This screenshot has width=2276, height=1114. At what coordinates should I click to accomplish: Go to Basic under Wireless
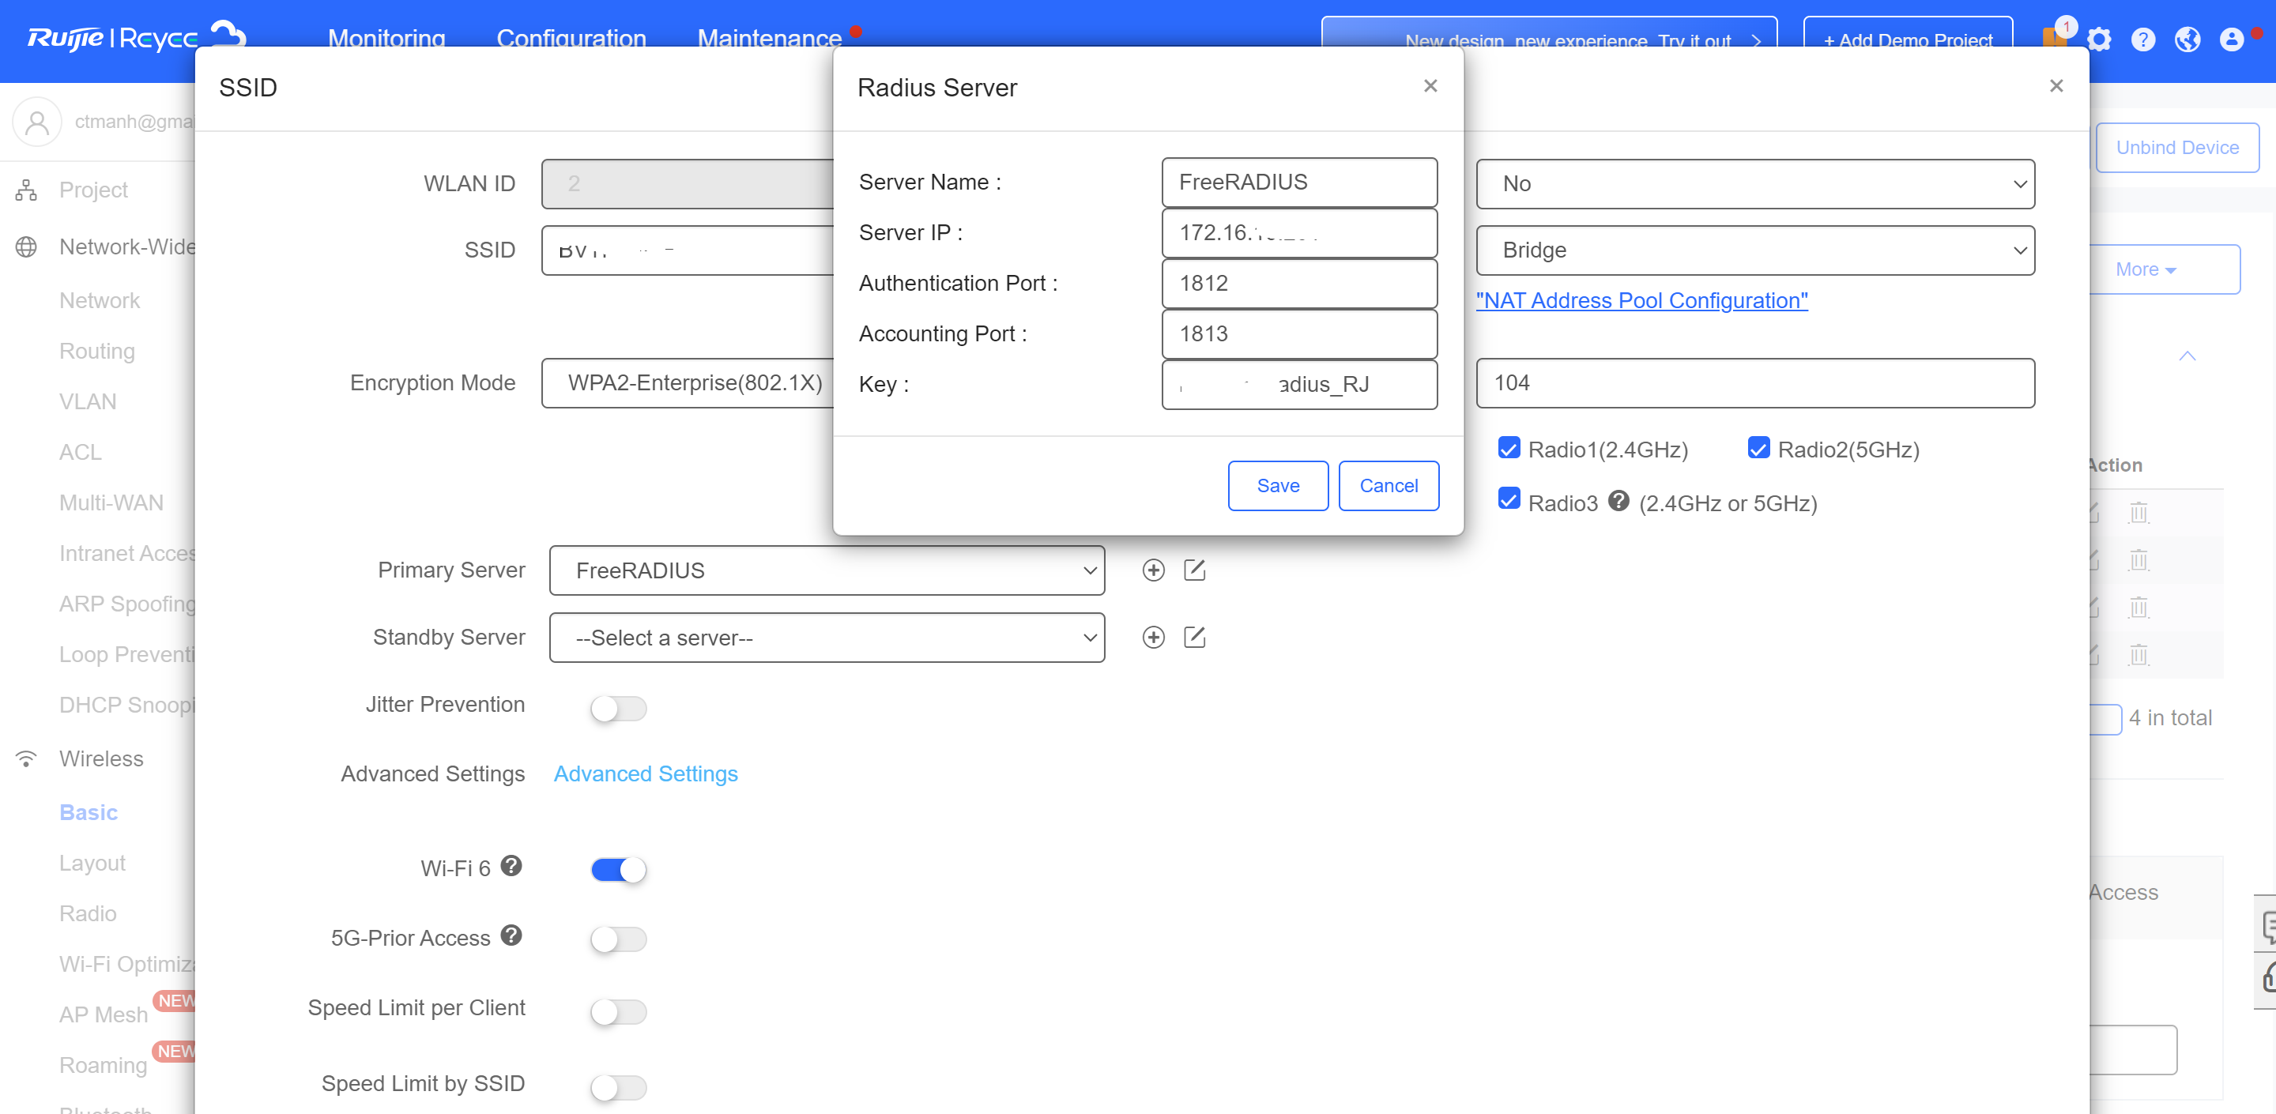[x=89, y=813]
